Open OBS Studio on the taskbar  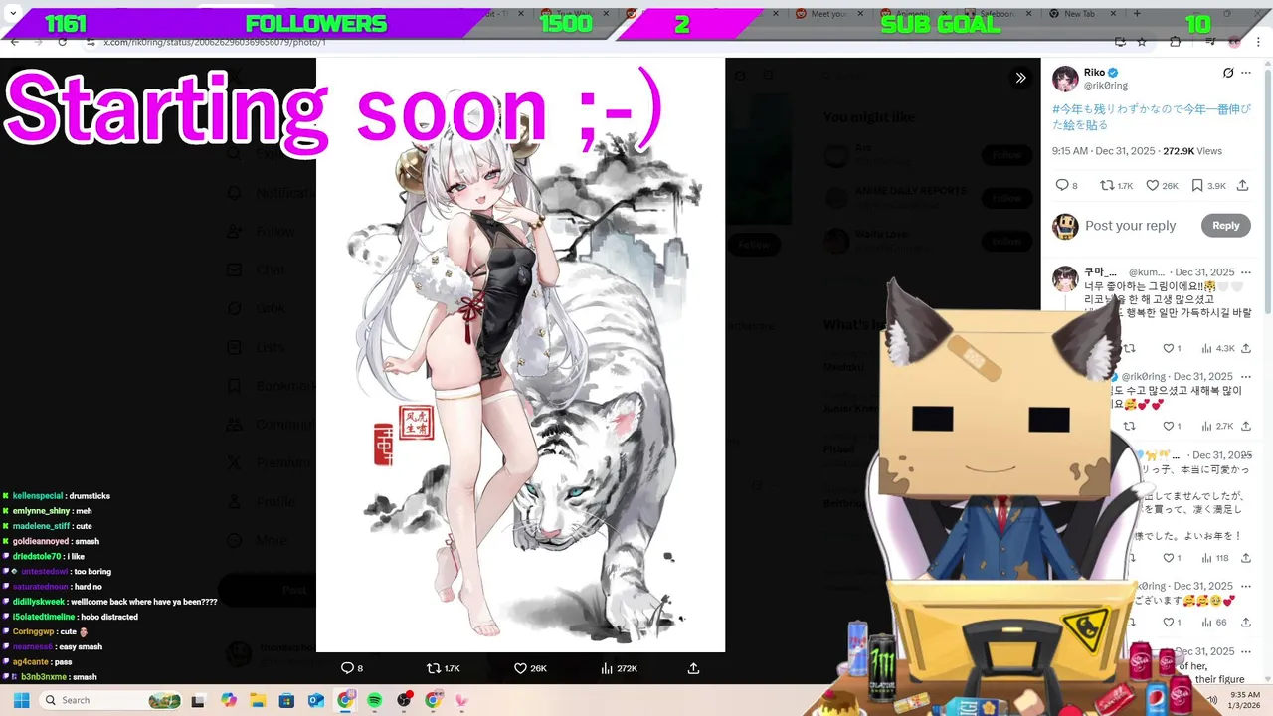(x=404, y=700)
